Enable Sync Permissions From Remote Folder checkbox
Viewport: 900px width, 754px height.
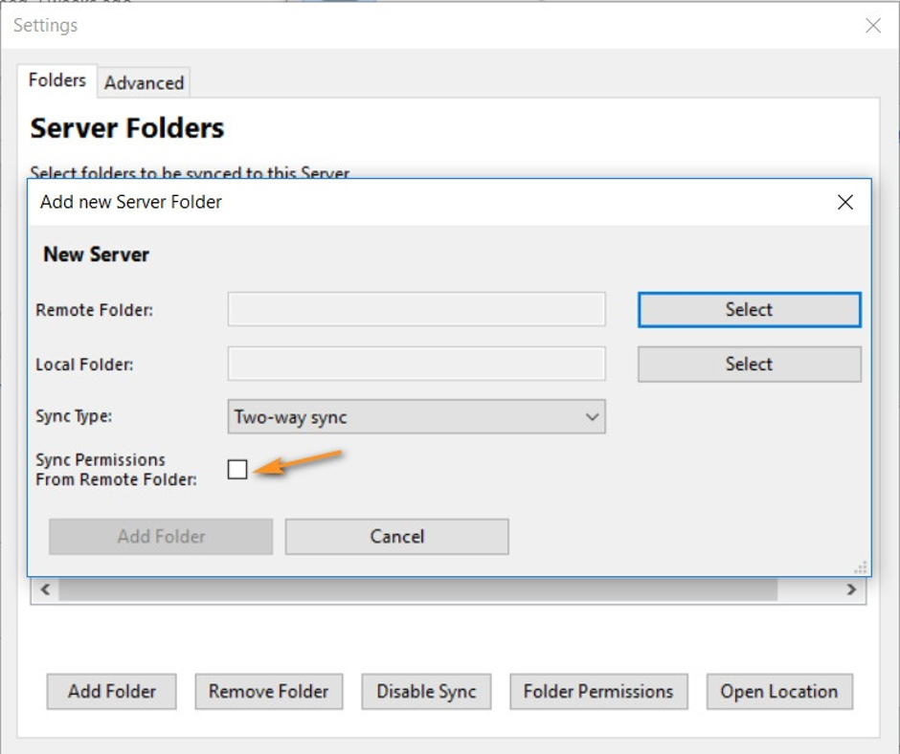tap(237, 469)
